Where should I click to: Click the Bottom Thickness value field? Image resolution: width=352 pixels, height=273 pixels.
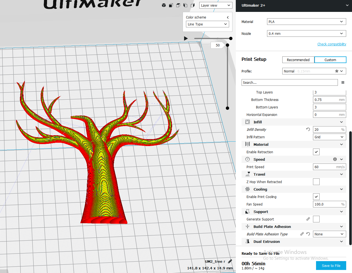coord(329,100)
